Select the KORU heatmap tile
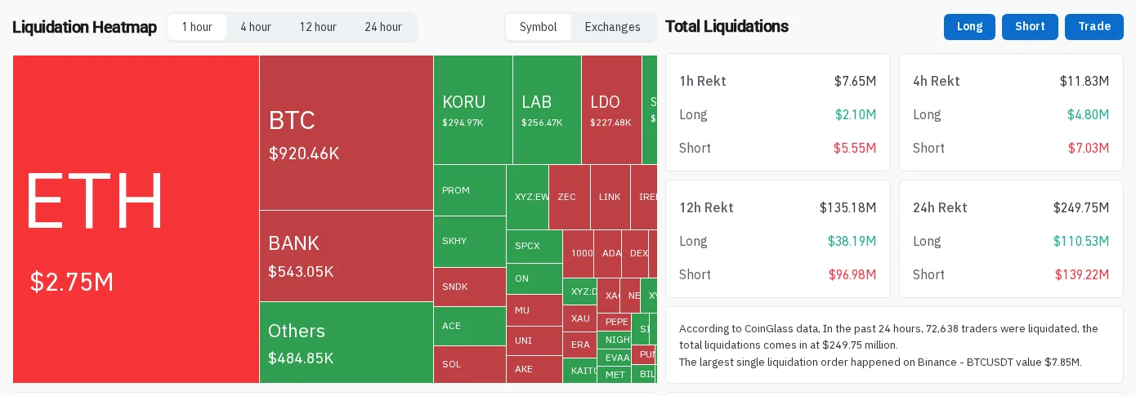The height and width of the screenshot is (396, 1136). tap(473, 109)
